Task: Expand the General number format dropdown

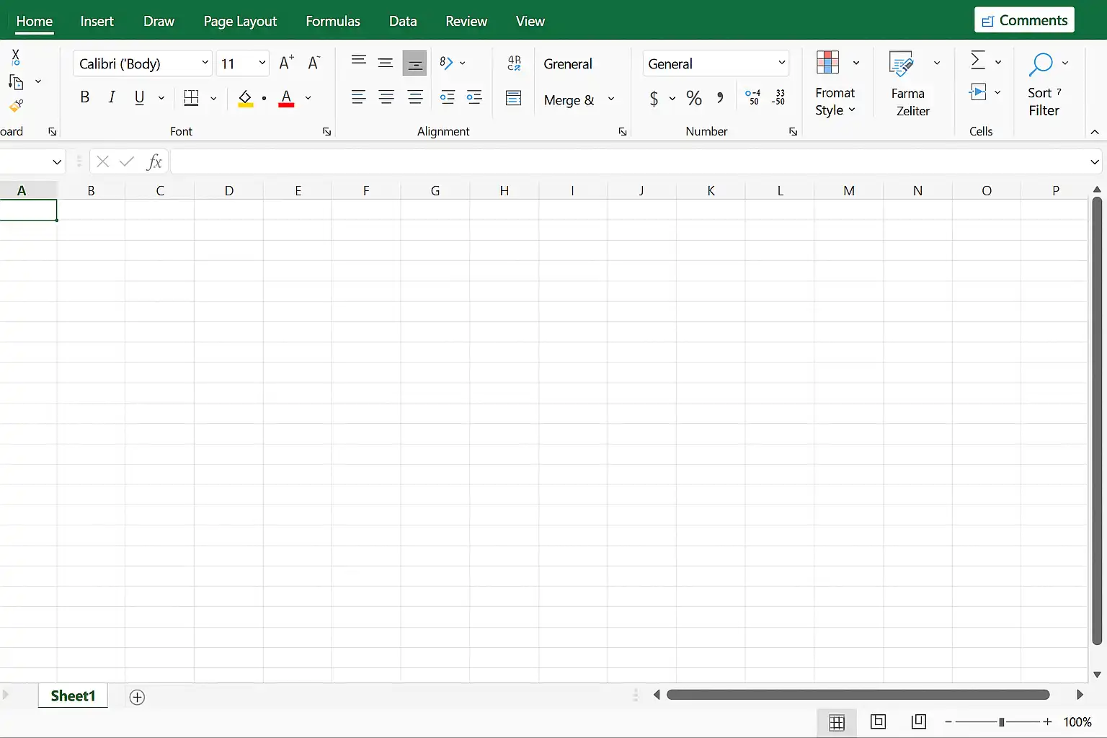Action: (x=781, y=63)
